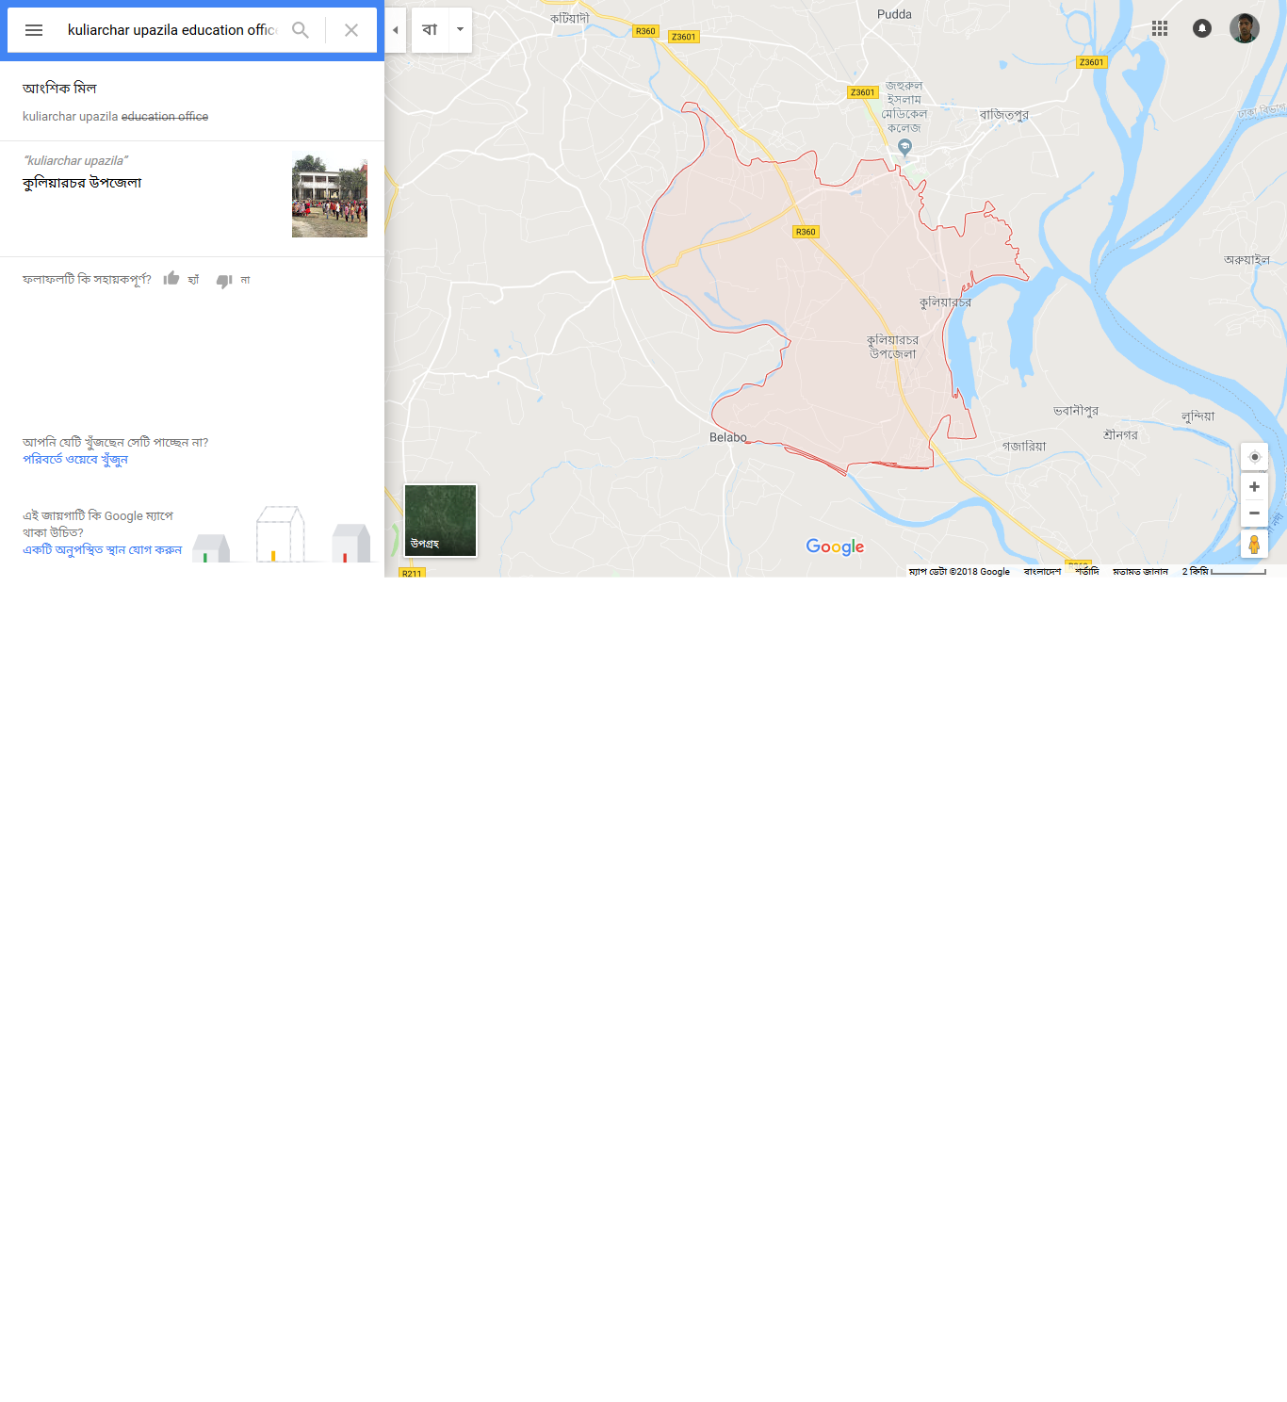1287x1402 pixels.
Task: Open notifications bell
Action: point(1202,28)
